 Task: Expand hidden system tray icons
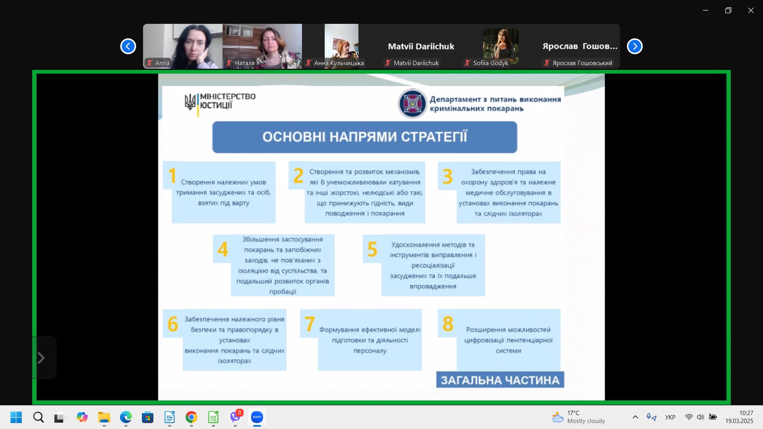(x=635, y=417)
